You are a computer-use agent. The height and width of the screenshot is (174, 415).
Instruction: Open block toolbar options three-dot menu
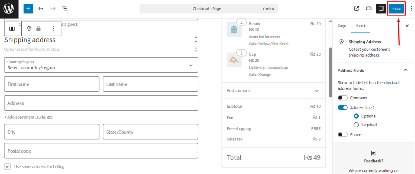(53, 29)
